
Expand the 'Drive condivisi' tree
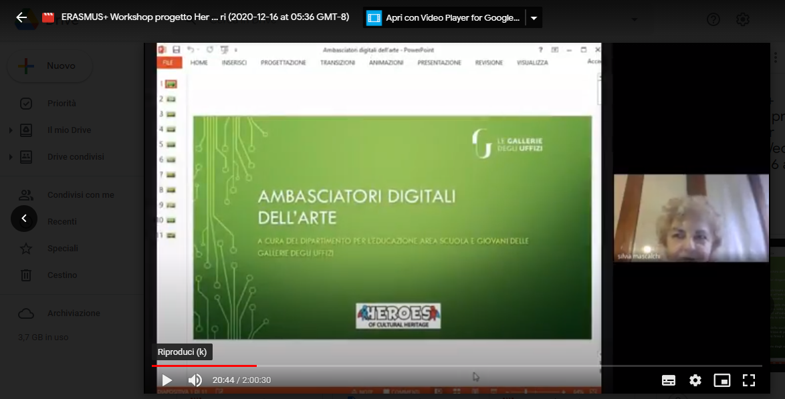[x=11, y=157]
